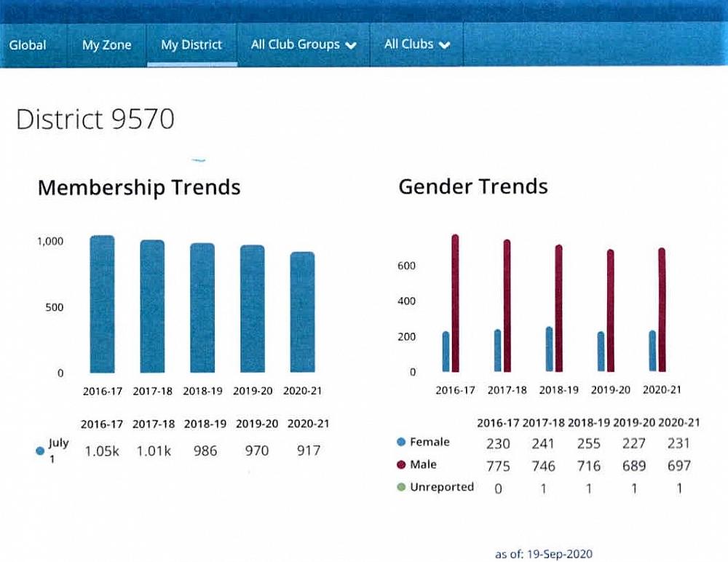The image size is (728, 562).
Task: Click the Gender Trends chart title
Action: coord(472,186)
